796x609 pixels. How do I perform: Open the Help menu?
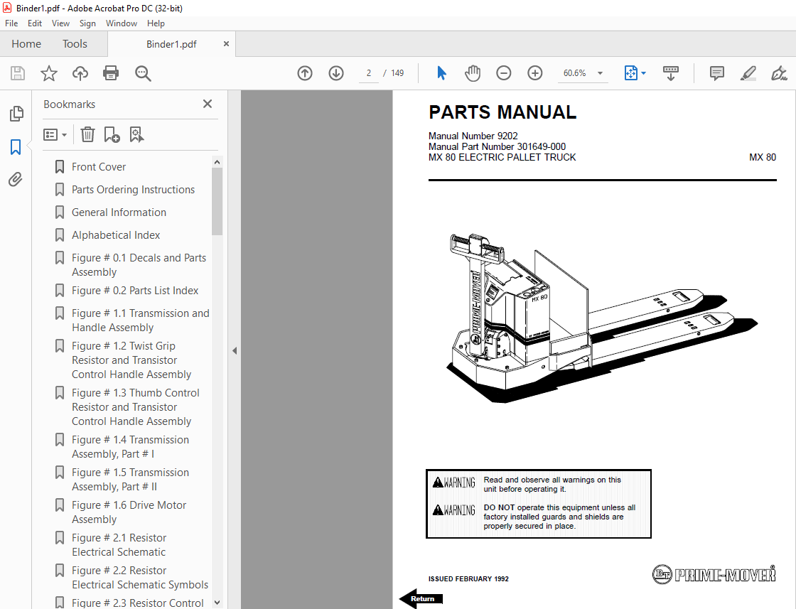[x=156, y=23]
